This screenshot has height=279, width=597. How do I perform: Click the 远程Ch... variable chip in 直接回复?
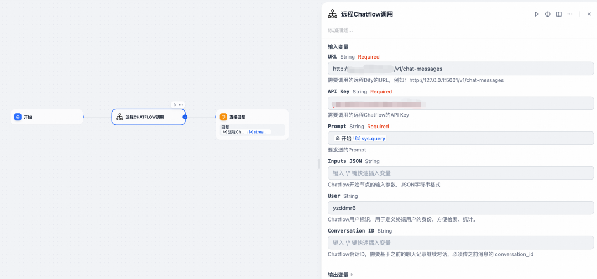click(234, 132)
